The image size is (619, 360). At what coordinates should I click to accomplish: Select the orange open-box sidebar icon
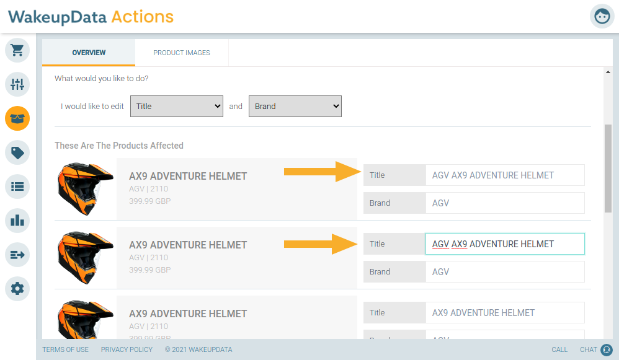[17, 118]
